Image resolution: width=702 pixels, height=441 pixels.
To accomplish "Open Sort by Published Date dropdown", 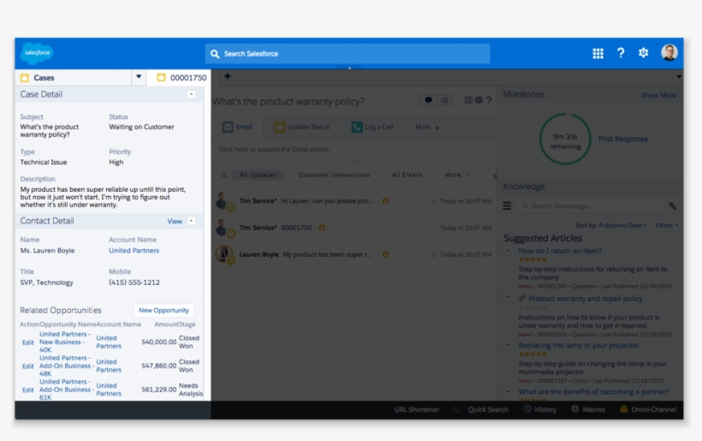I will click(622, 225).
